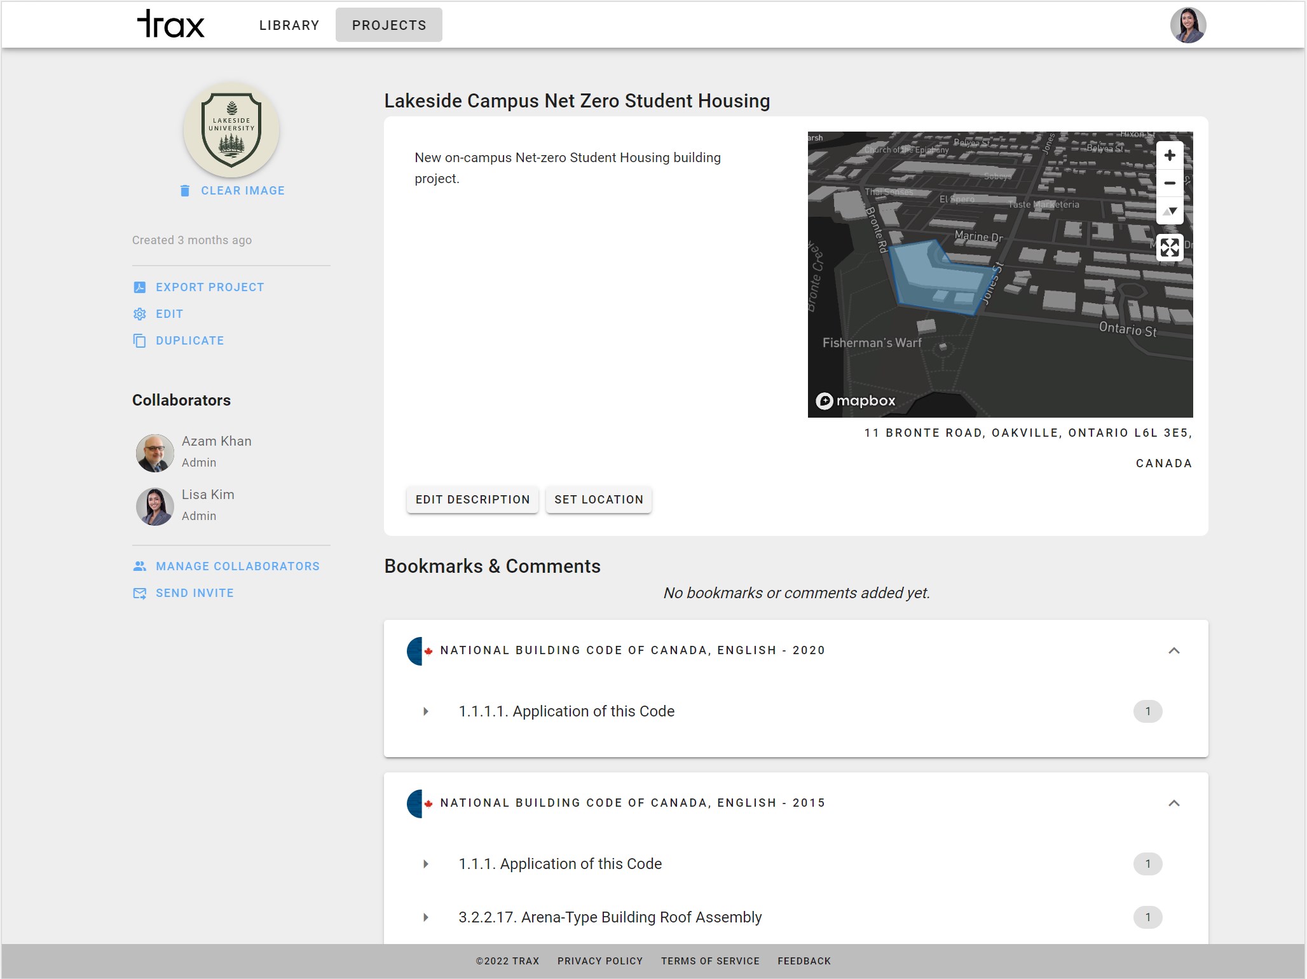
Task: Click the Duplicate copy icon
Action: coord(140,341)
